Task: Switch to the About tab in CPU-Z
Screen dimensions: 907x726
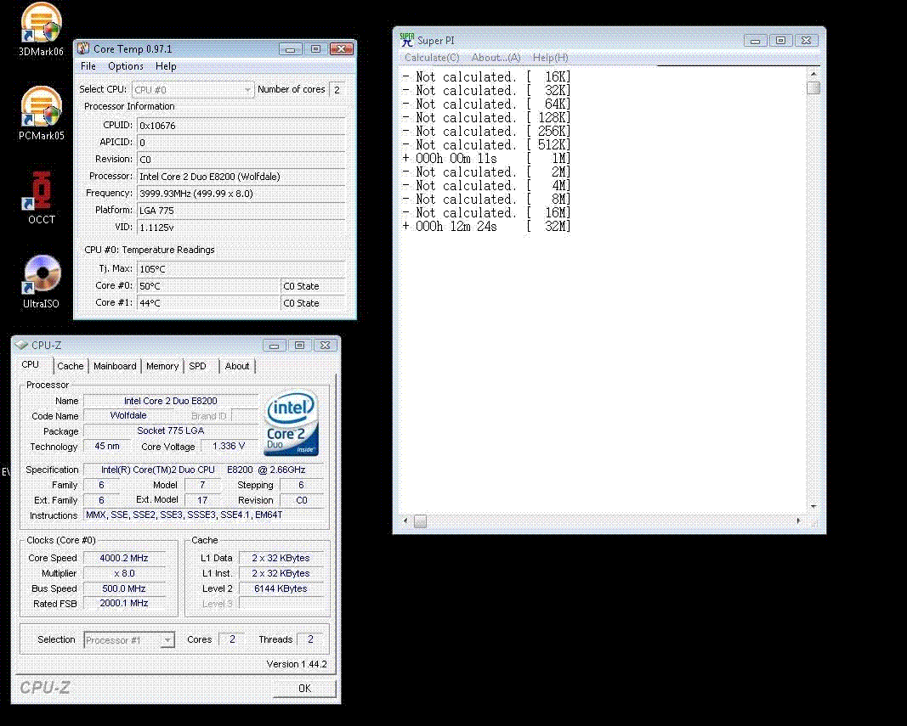Action: (x=236, y=366)
